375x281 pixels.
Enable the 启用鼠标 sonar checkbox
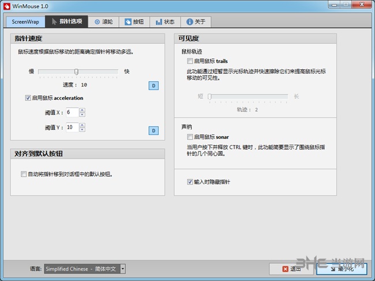(x=190, y=137)
